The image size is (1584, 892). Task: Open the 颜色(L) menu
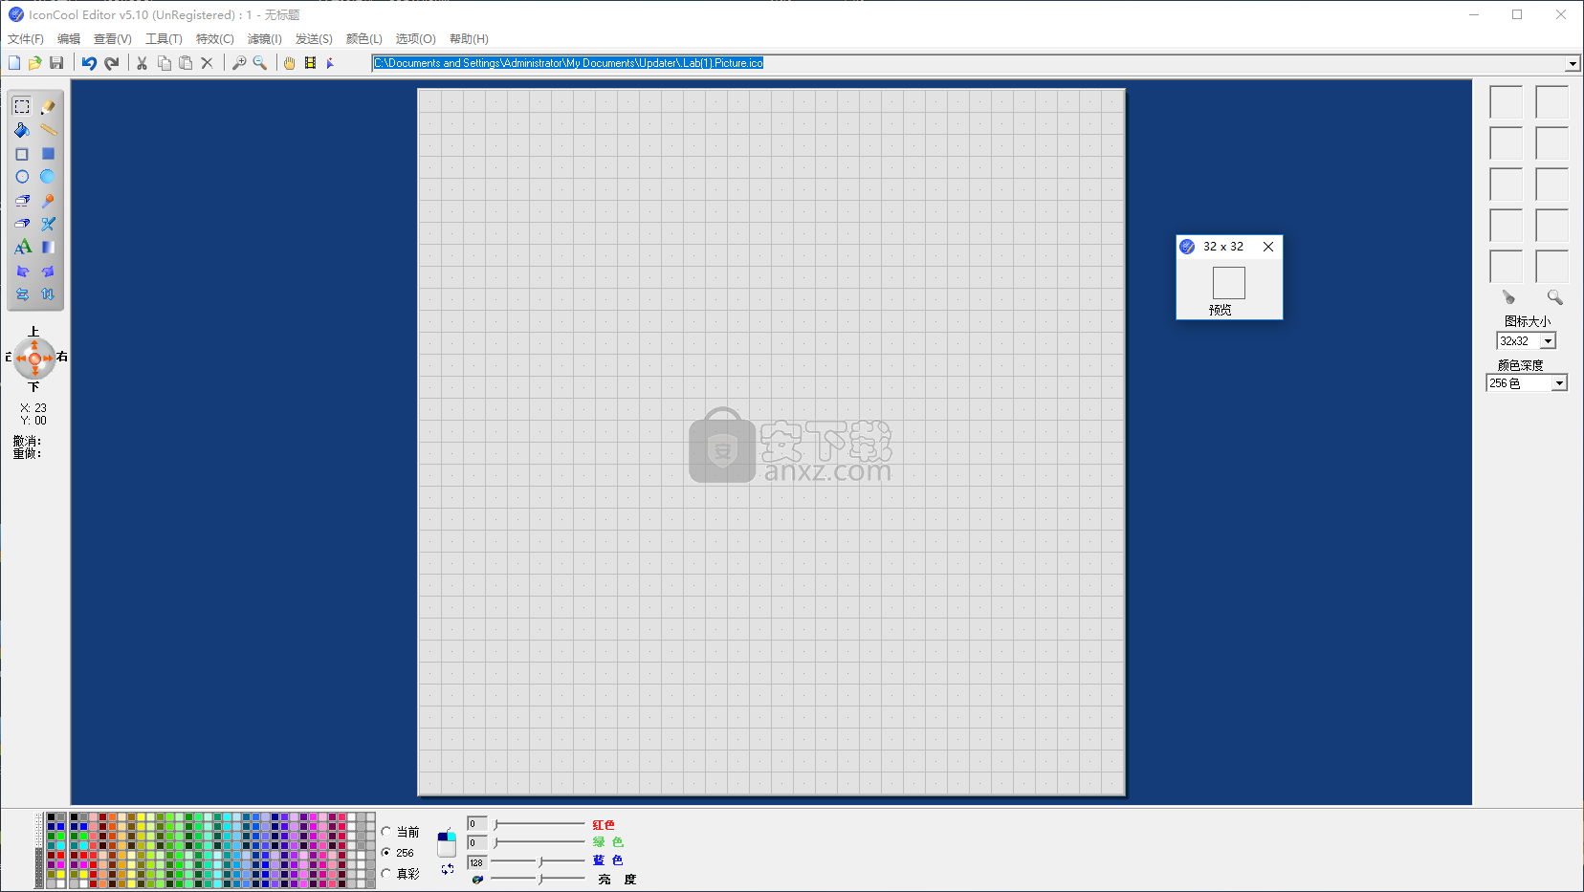pos(364,39)
